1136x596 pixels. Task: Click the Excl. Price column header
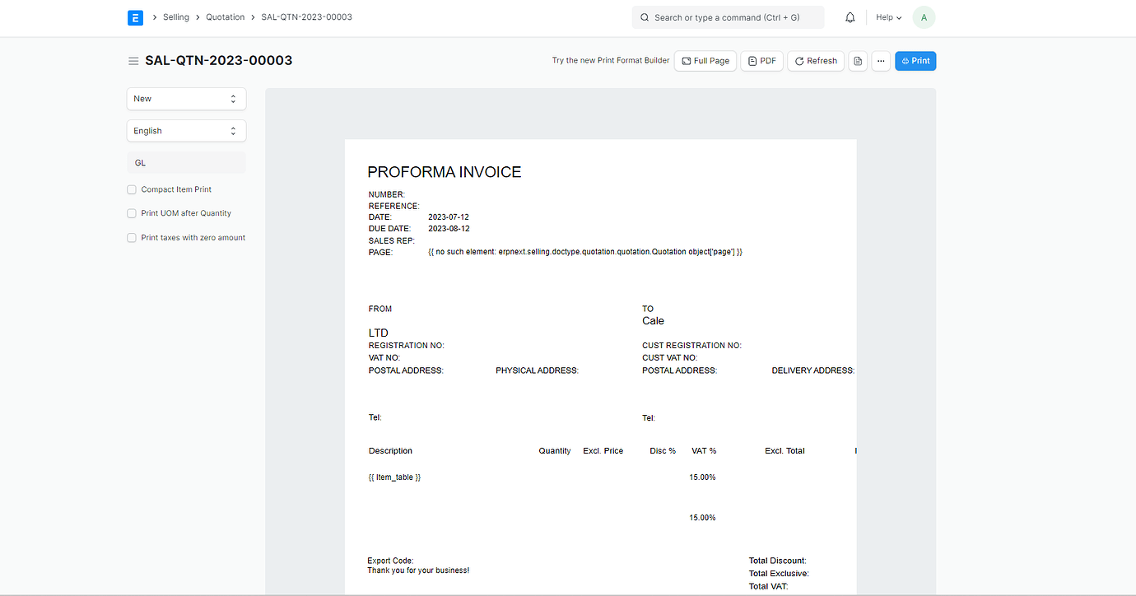[x=603, y=451]
